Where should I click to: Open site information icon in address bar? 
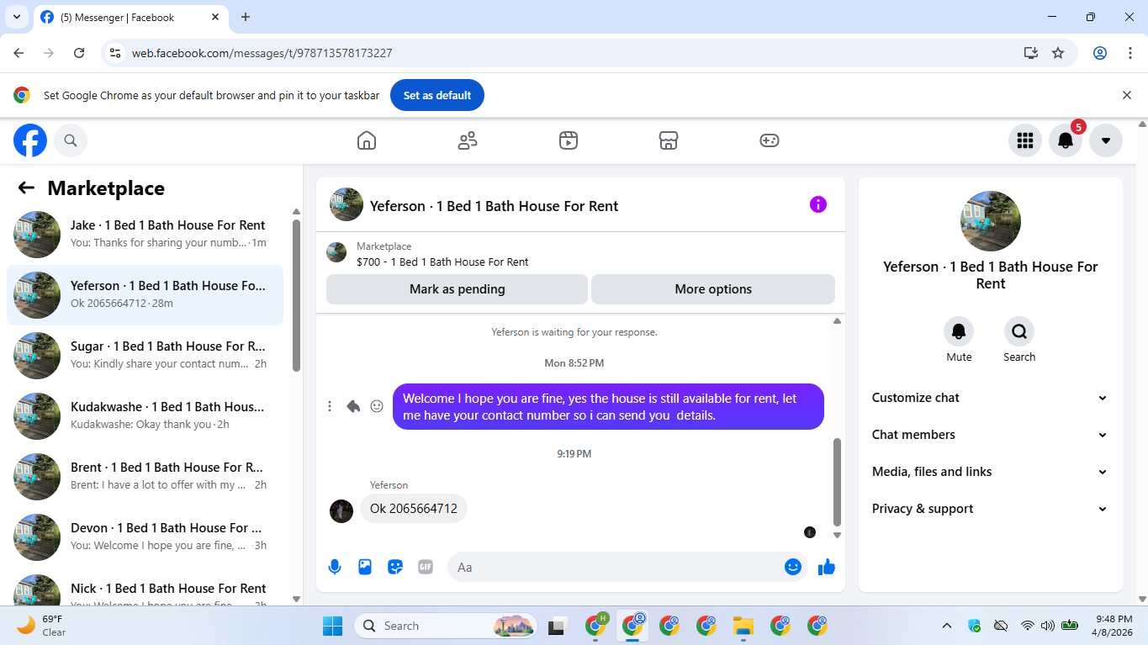click(116, 53)
